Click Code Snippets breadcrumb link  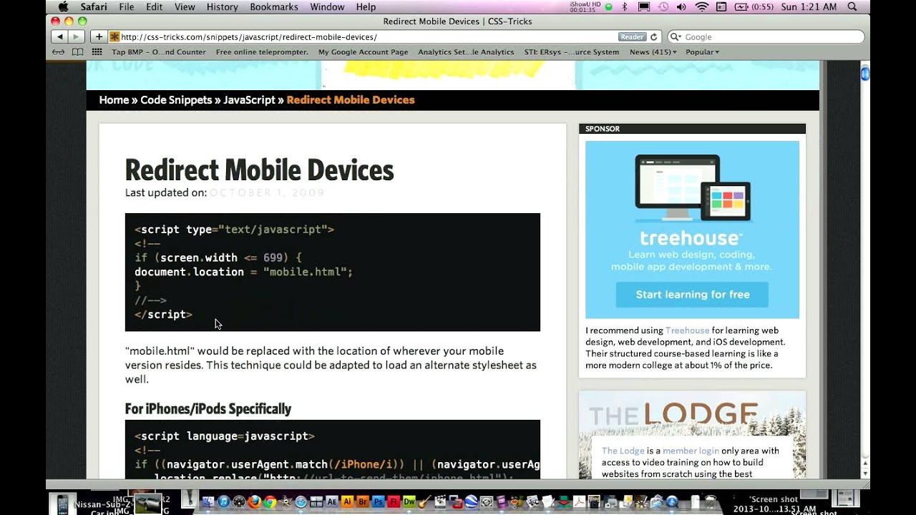pos(176,100)
